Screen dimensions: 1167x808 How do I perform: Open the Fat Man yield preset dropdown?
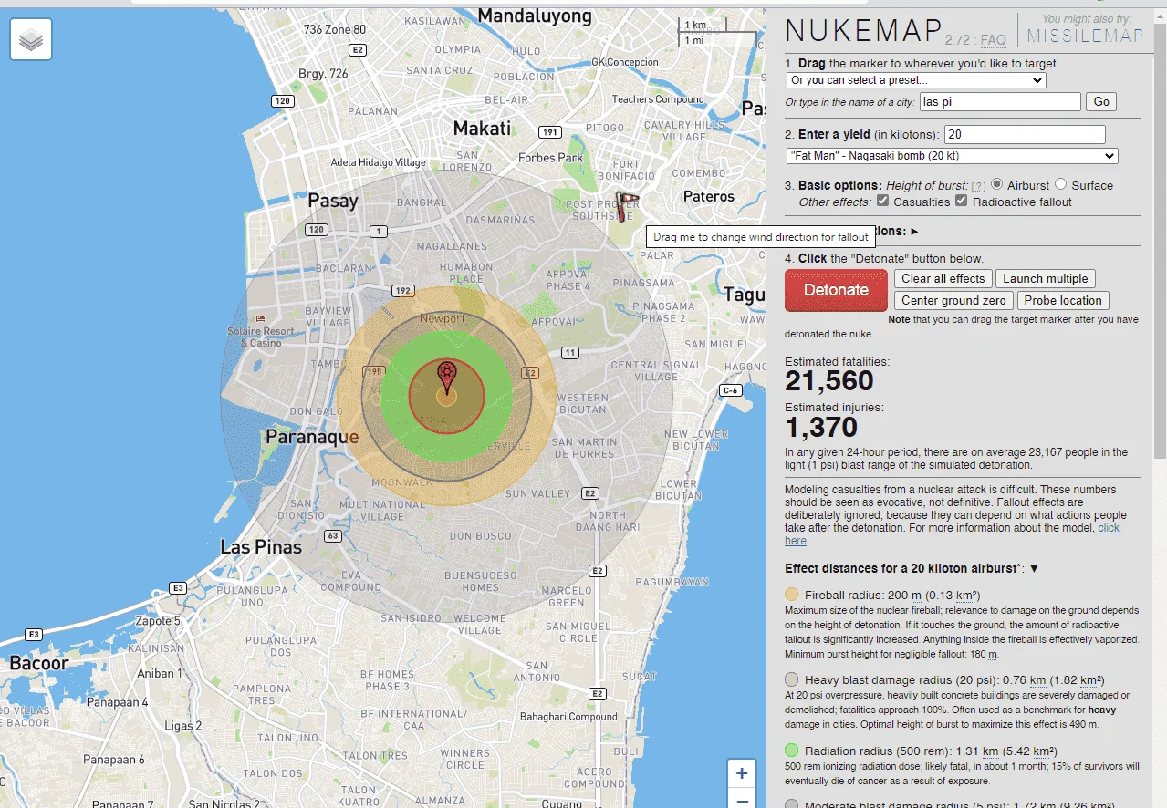click(953, 156)
